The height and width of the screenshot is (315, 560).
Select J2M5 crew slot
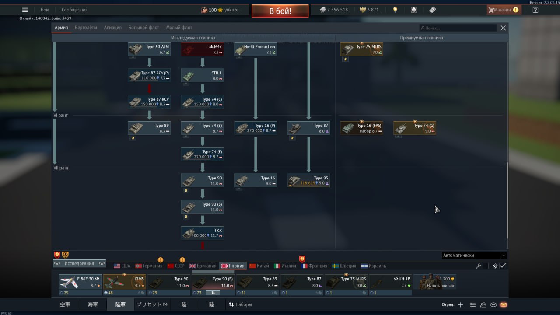(125, 282)
